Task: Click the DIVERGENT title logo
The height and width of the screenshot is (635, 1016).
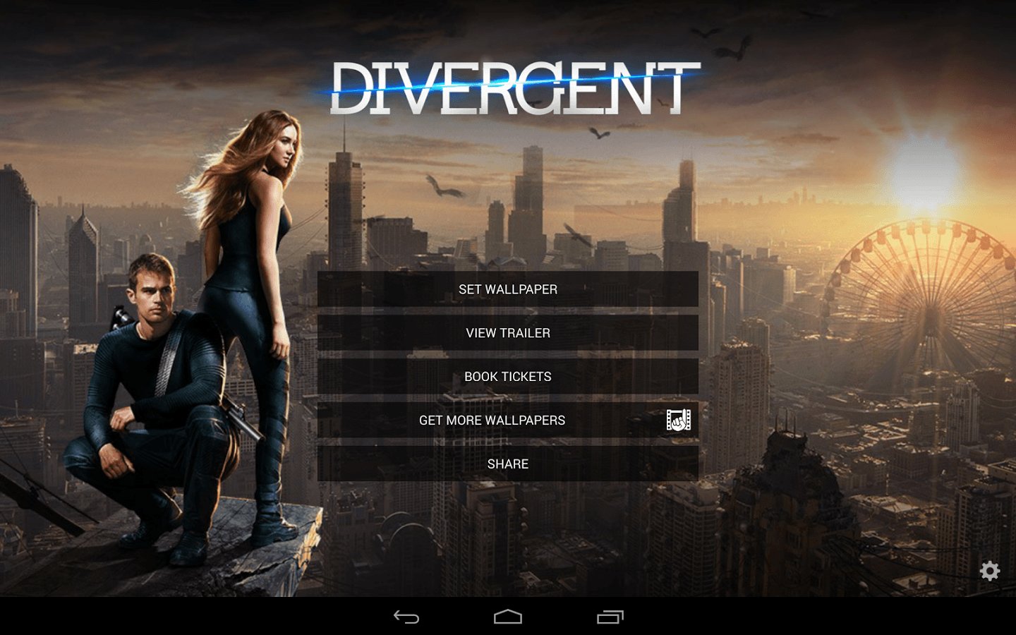Action: click(508, 88)
